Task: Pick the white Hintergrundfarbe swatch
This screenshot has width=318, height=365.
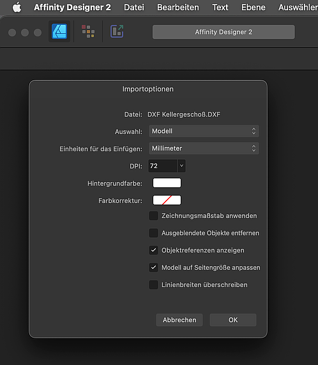Action: tap(167, 183)
